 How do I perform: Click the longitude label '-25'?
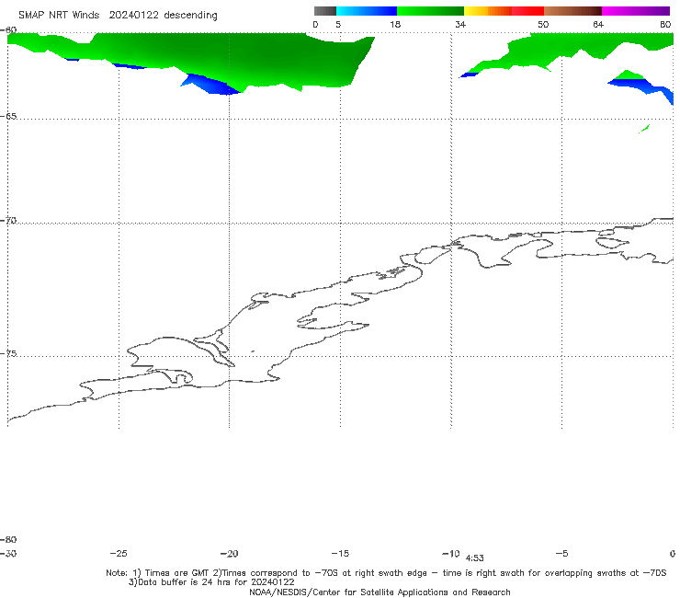pos(119,554)
